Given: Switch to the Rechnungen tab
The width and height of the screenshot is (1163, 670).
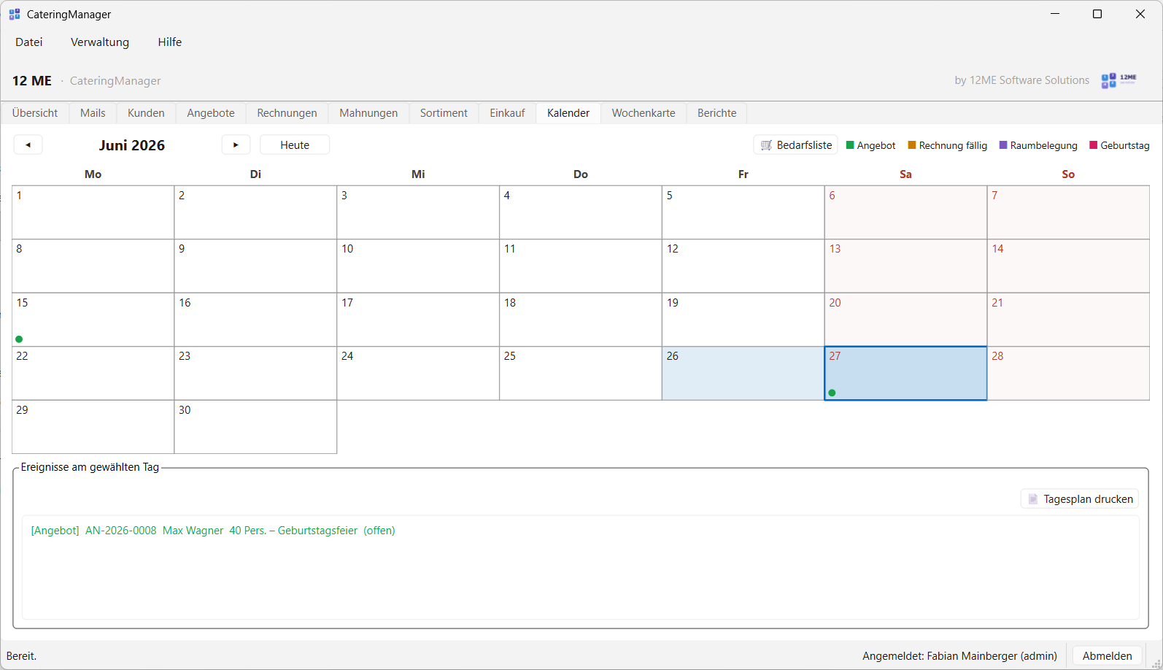Looking at the screenshot, I should pyautogui.click(x=287, y=113).
